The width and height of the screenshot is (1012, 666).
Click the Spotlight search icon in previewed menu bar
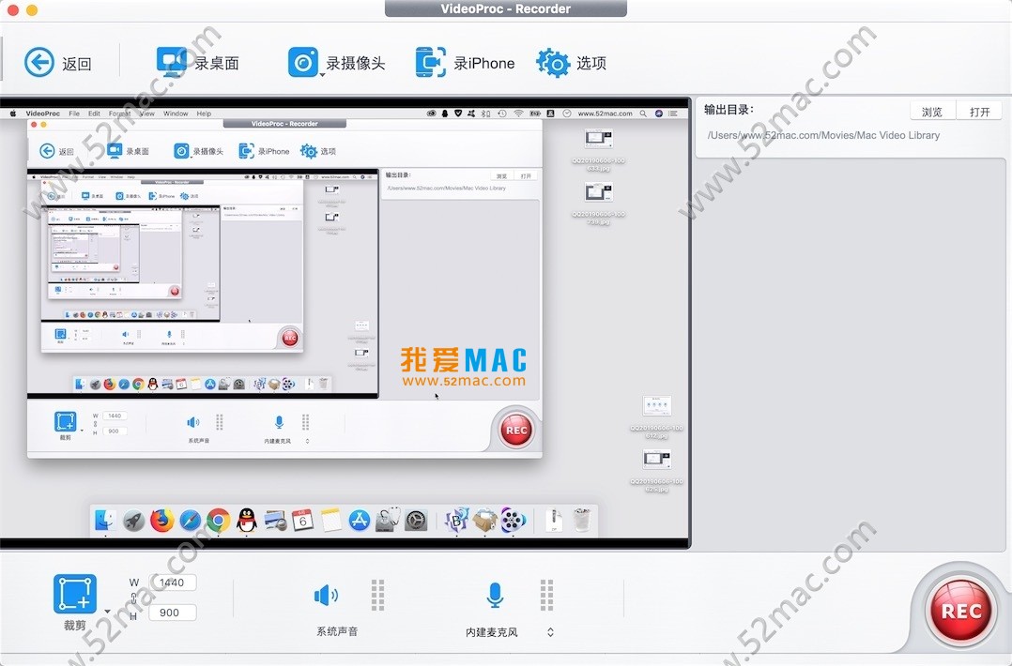643,114
